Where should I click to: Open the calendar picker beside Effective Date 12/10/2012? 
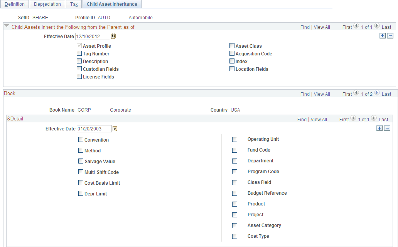coord(113,35)
